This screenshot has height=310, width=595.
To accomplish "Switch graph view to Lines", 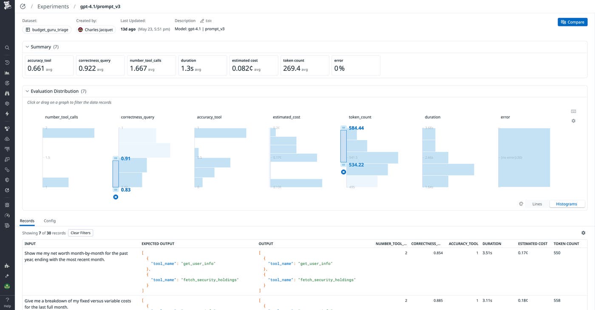I will [x=537, y=204].
